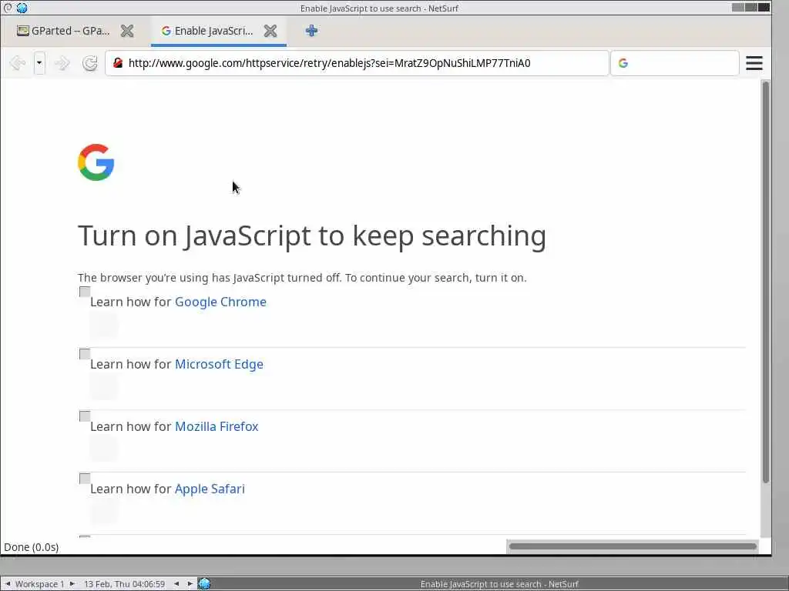Click the taskbar clock 13 Feb, Thu

click(124, 584)
